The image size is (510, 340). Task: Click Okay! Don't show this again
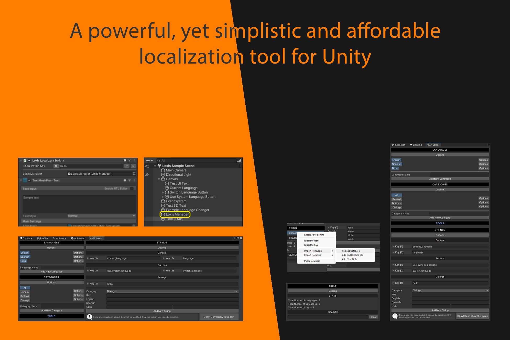point(219,317)
